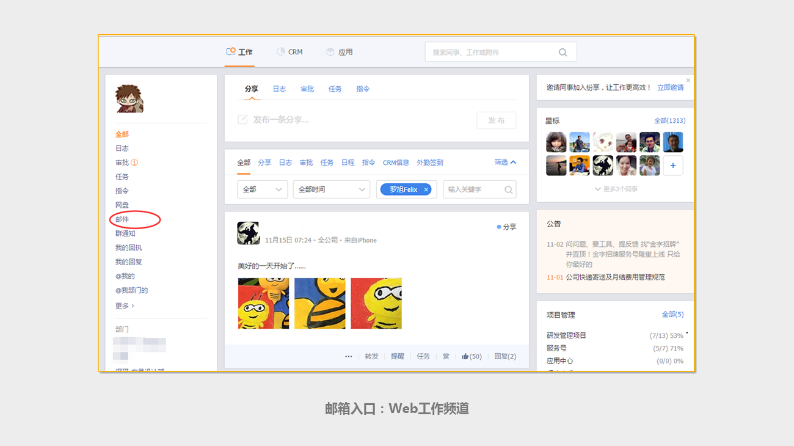Open the 全部时间 dropdown
This screenshot has width=794, height=446.
(x=332, y=189)
